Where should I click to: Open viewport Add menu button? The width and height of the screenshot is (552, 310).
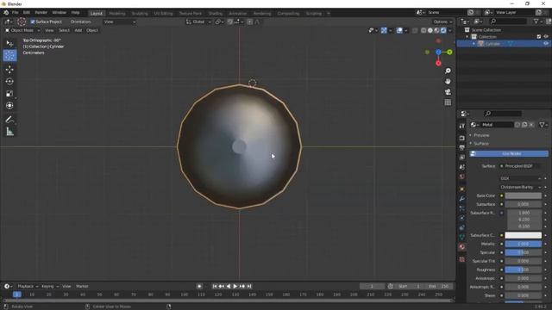(x=78, y=31)
